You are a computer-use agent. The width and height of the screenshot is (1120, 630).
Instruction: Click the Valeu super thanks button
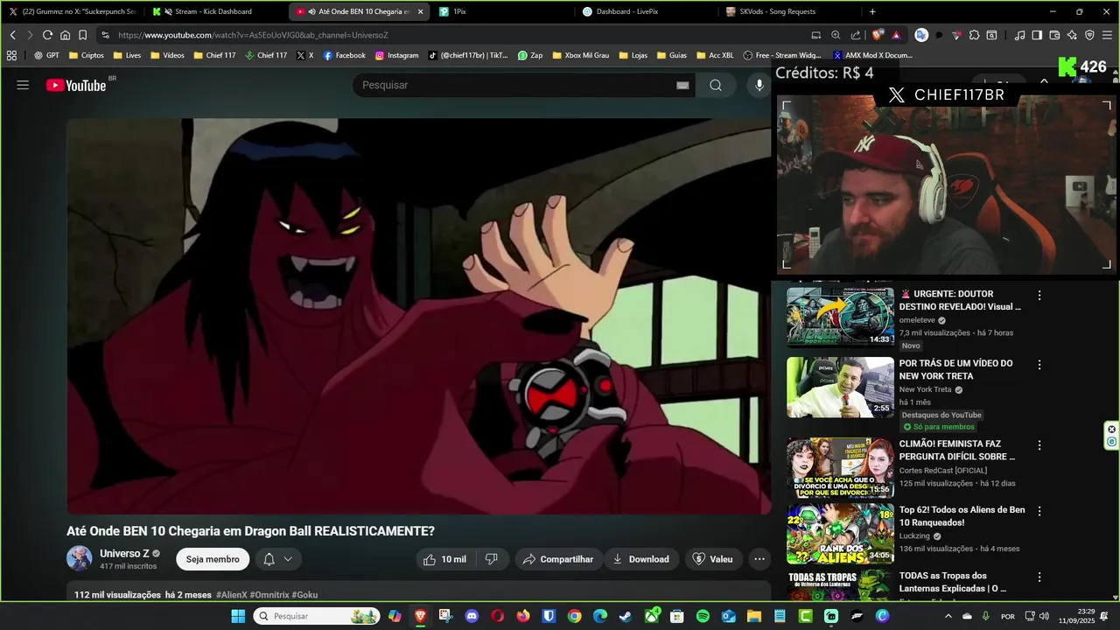[x=713, y=559]
